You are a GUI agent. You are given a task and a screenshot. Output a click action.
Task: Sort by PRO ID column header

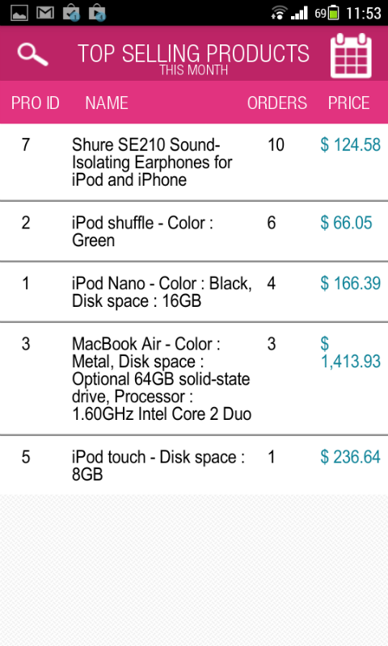(36, 103)
